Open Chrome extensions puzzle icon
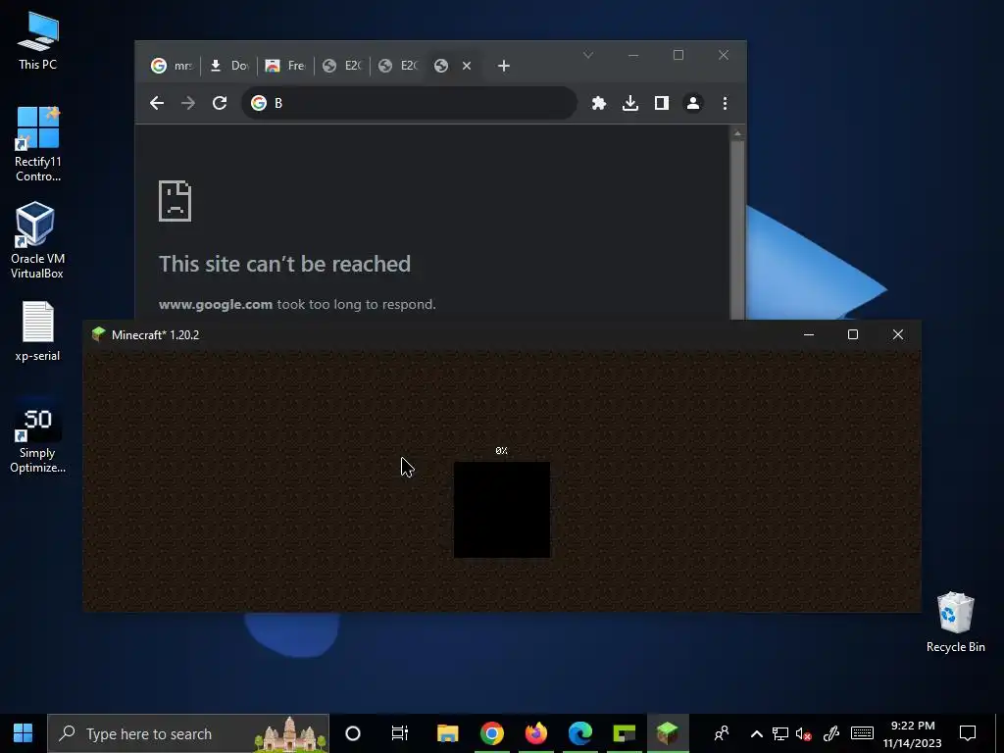The height and width of the screenshot is (753, 1004). click(x=599, y=103)
